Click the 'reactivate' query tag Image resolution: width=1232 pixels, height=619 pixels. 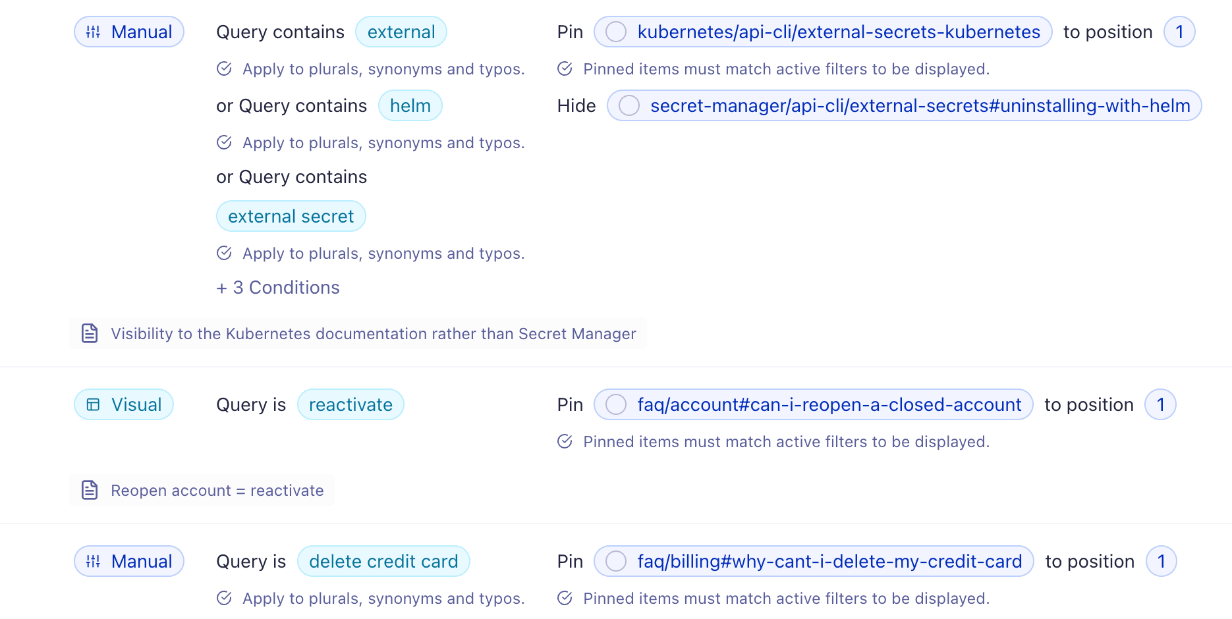click(x=350, y=405)
